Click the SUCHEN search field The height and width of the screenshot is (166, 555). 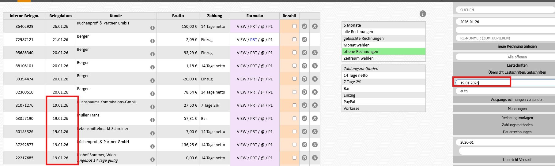point(505,10)
